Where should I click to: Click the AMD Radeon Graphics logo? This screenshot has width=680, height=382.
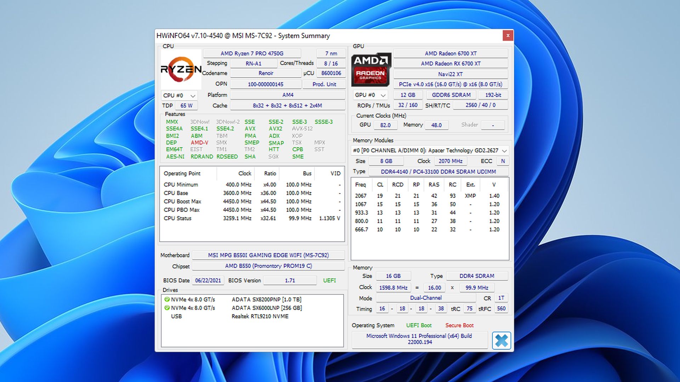tap(371, 69)
